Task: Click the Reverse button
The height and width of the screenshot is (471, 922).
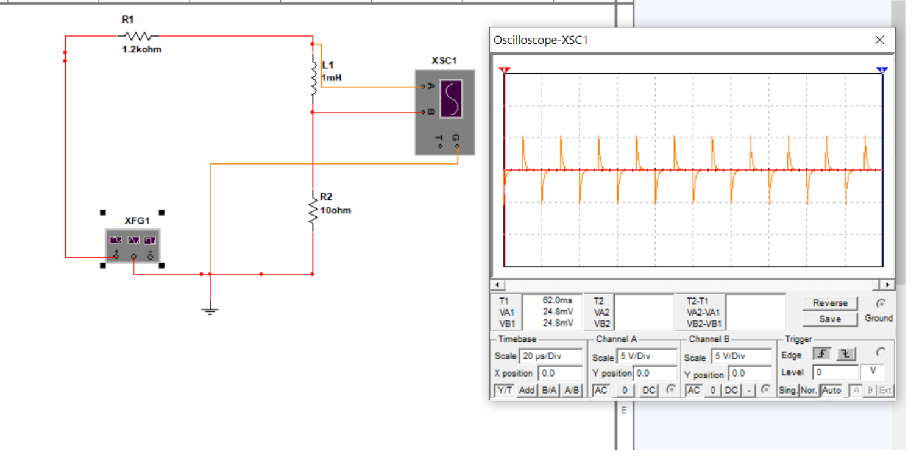Action: (x=830, y=303)
